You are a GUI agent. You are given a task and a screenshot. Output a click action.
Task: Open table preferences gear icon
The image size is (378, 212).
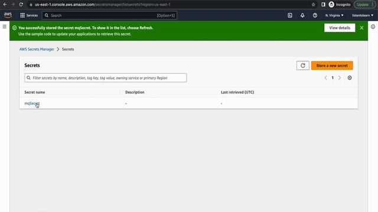tap(350, 78)
